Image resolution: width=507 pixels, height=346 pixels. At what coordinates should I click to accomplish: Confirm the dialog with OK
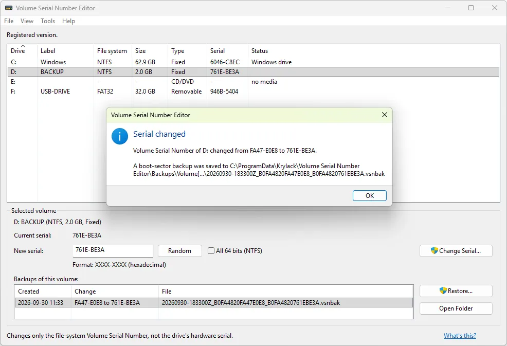(x=370, y=196)
